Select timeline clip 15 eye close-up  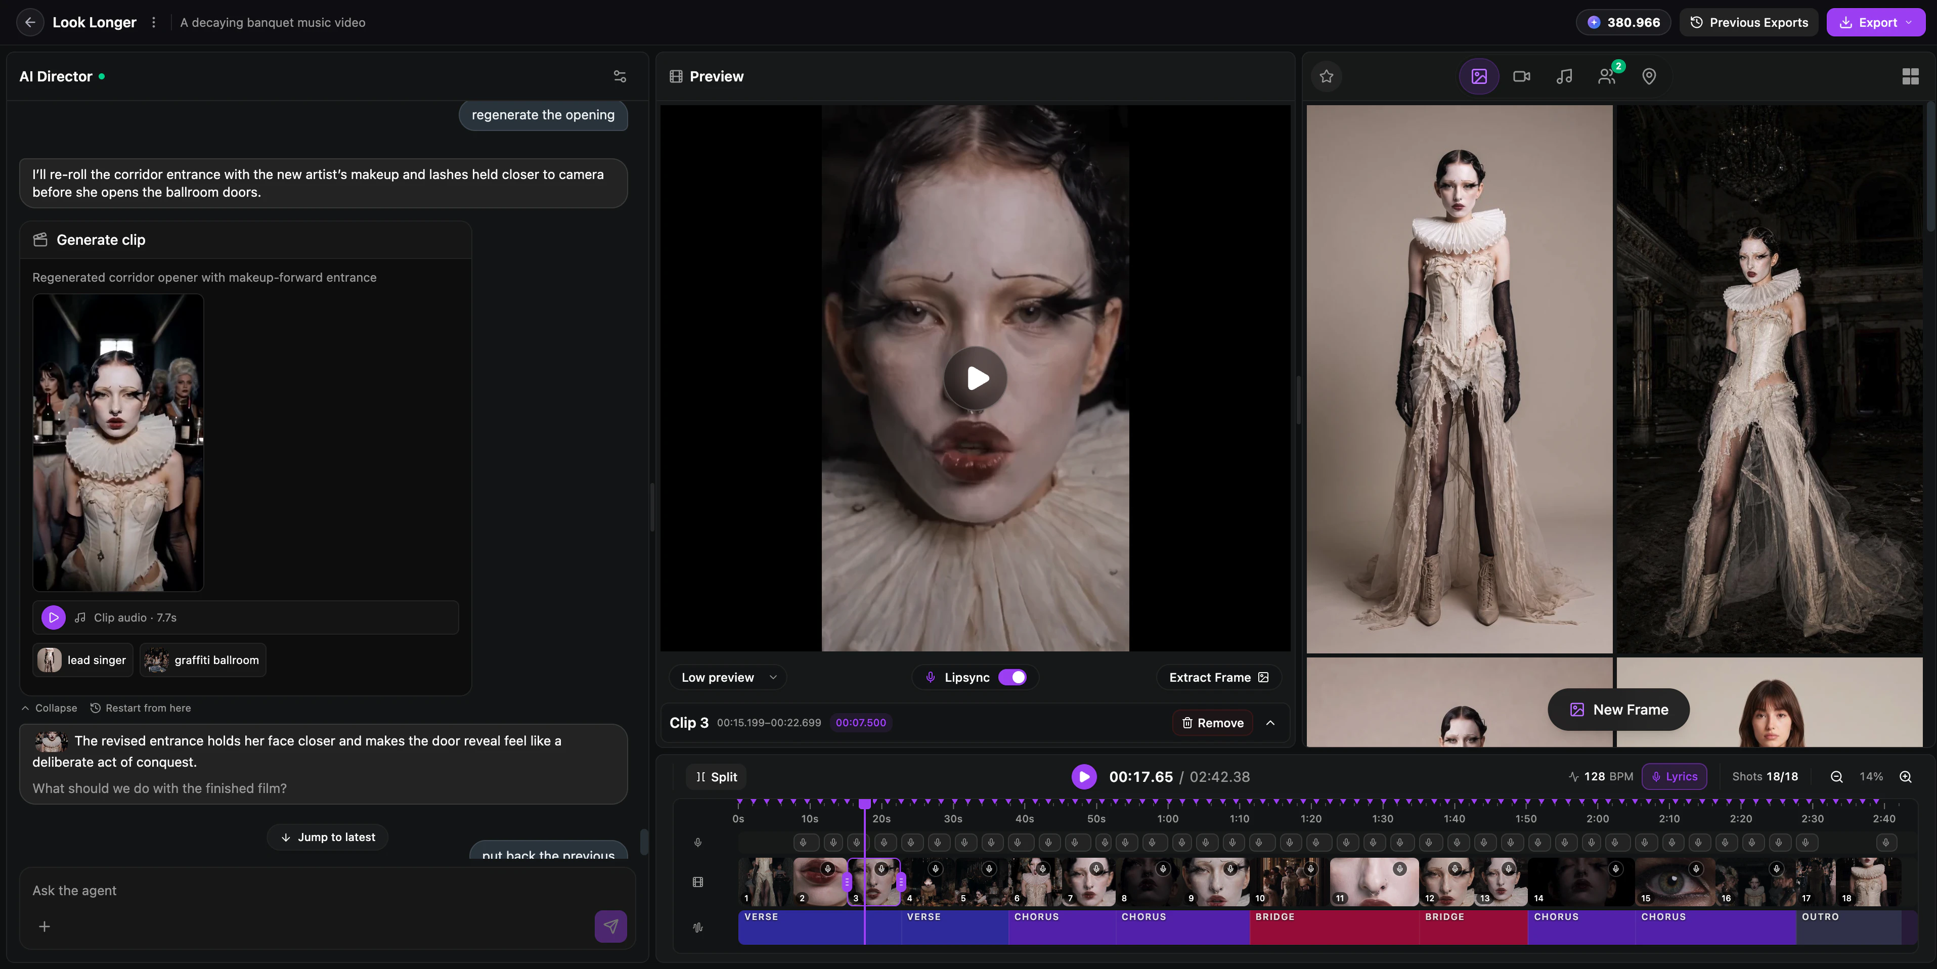click(x=1675, y=882)
